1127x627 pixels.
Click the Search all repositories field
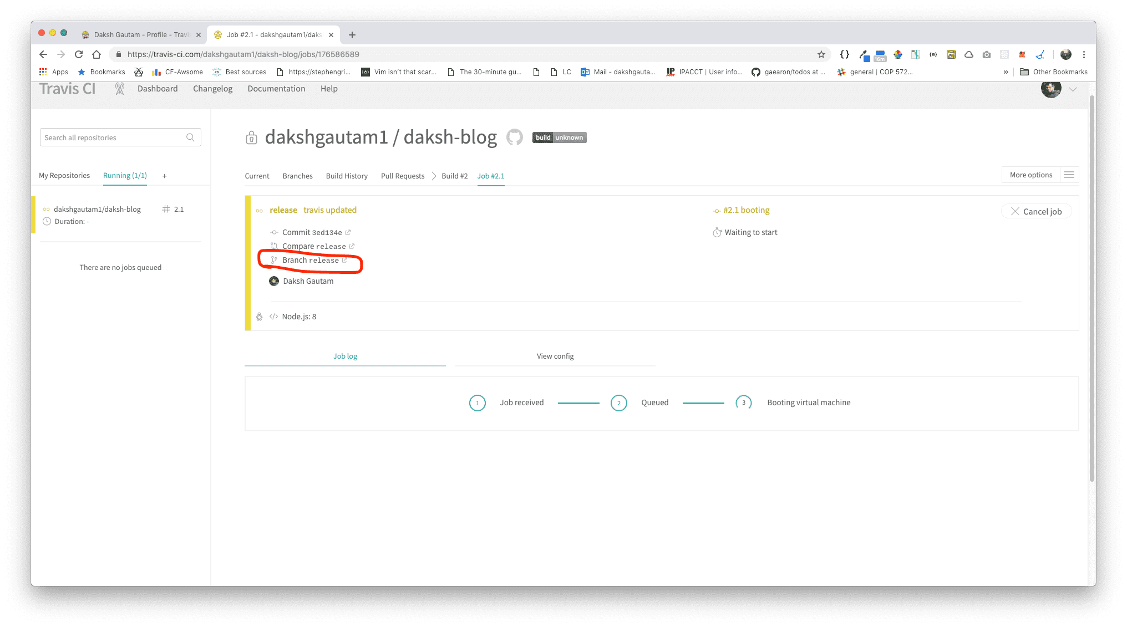[x=120, y=137]
